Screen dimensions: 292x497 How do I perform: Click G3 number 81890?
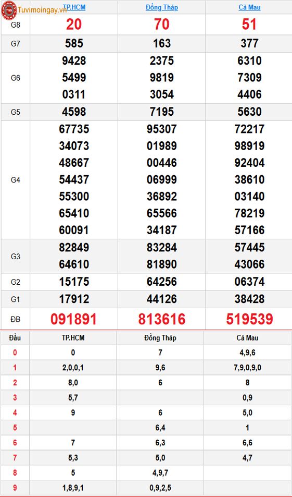162,264
